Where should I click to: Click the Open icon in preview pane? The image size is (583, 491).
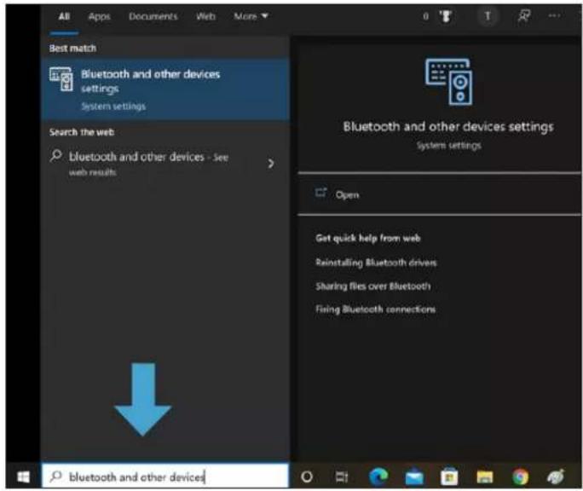pyautogui.click(x=320, y=193)
